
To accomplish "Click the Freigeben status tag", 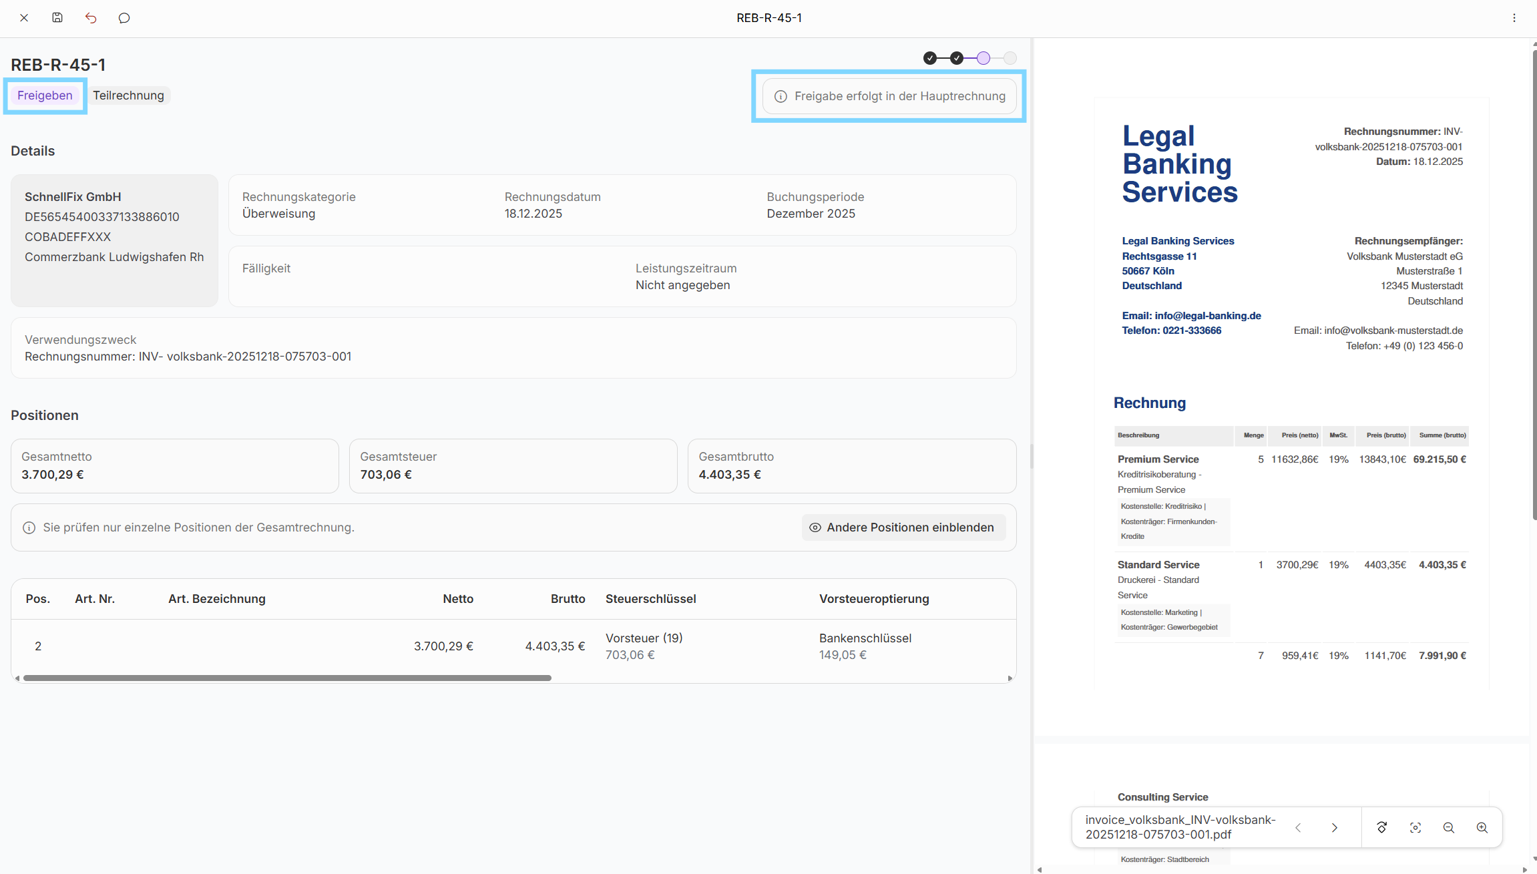I will pyautogui.click(x=45, y=95).
